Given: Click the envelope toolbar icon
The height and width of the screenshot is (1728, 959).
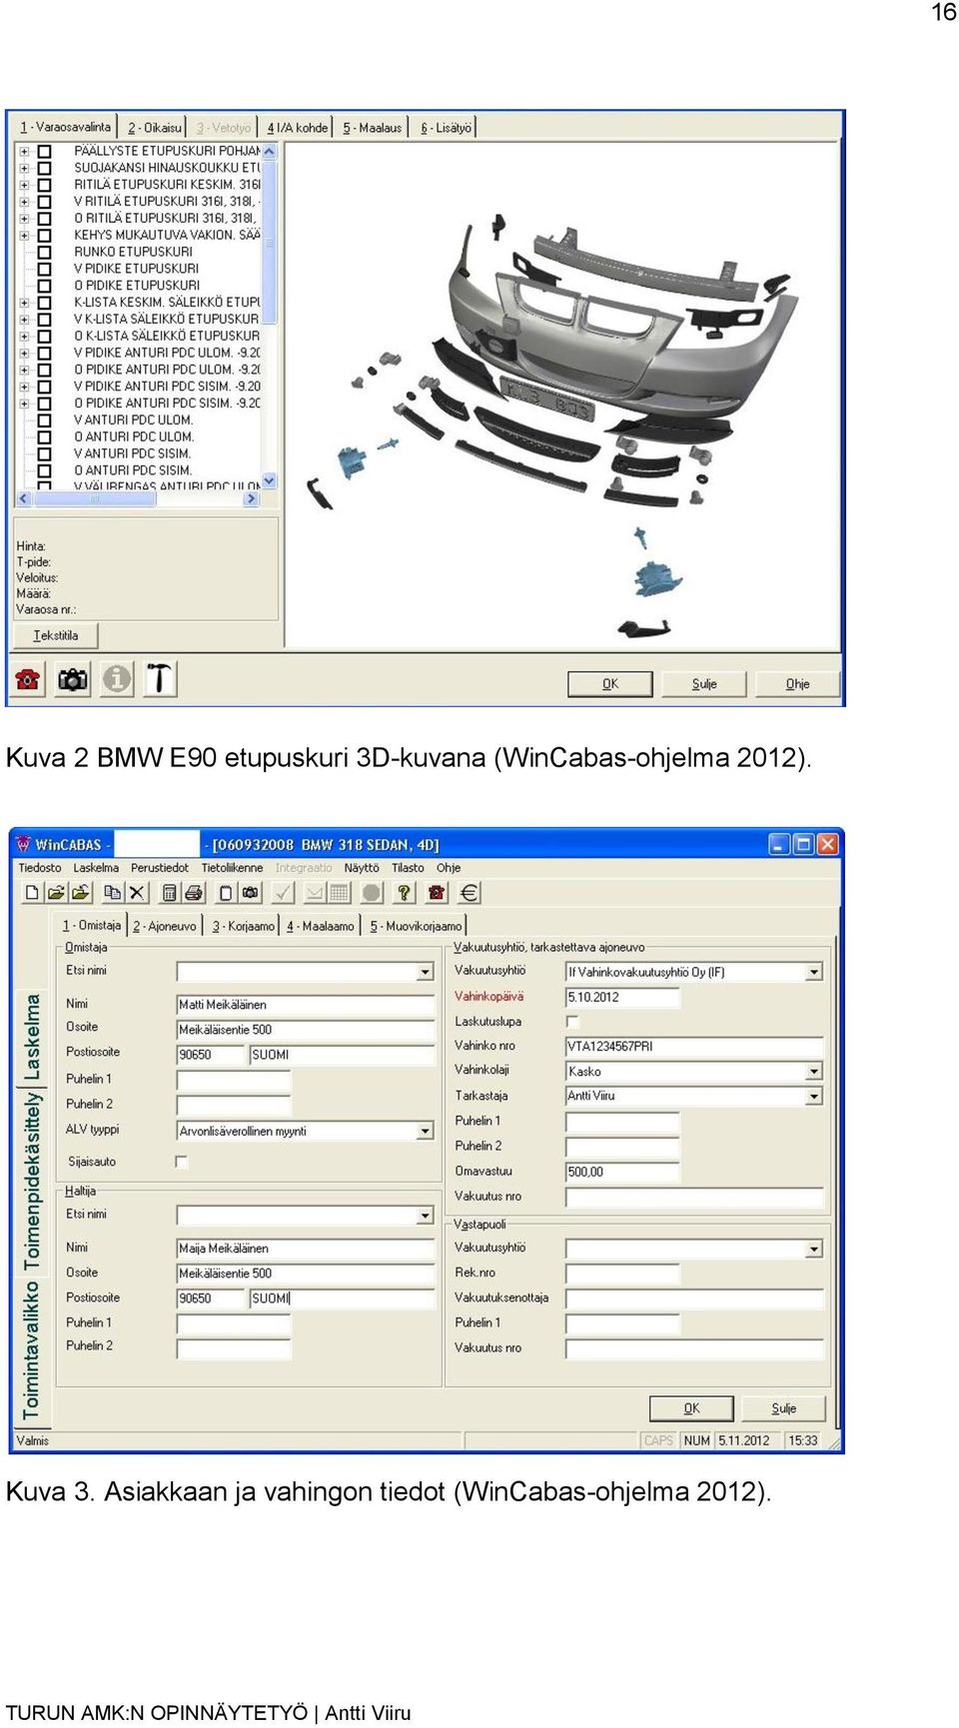Looking at the screenshot, I should (x=315, y=893).
